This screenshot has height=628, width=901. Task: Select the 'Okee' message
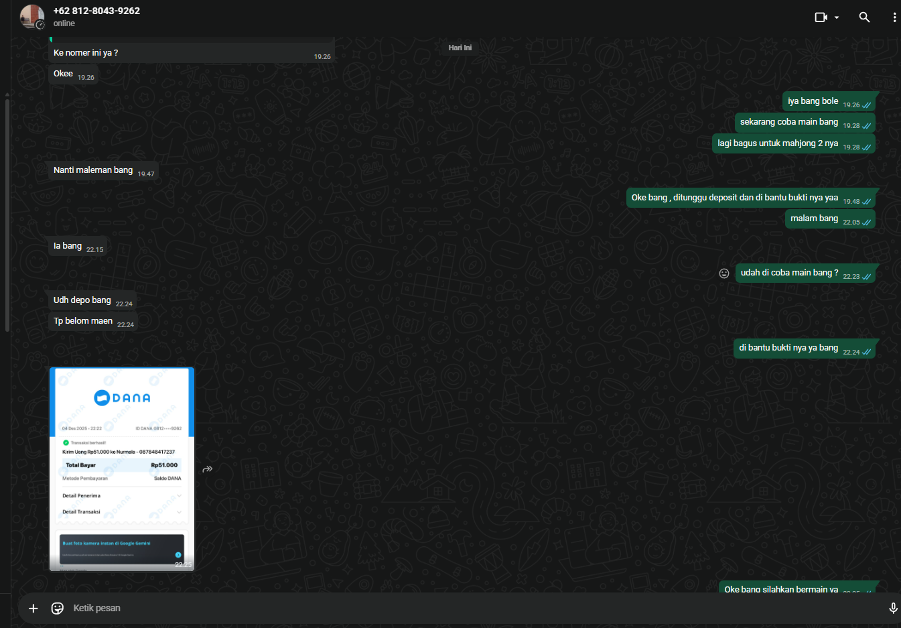tap(74, 74)
